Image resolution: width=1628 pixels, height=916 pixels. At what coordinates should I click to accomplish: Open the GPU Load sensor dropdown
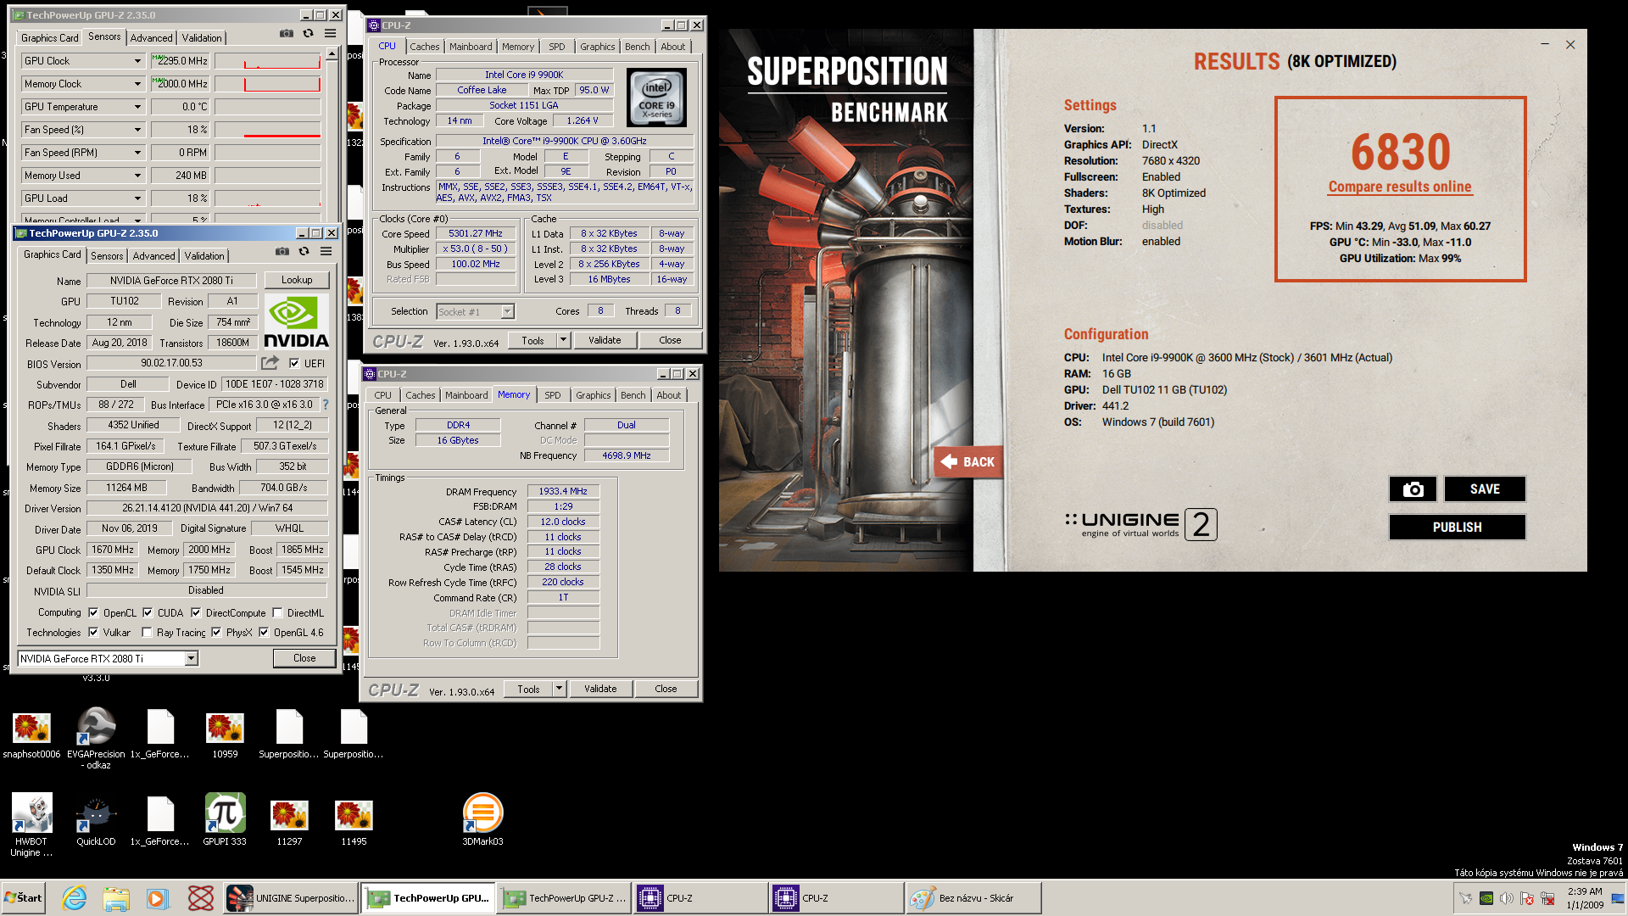(x=137, y=198)
